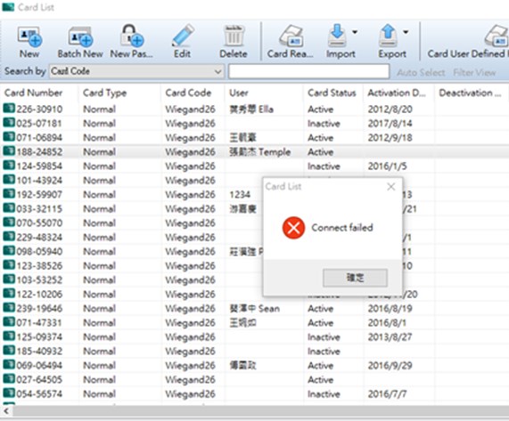Close the Card List error dialog
This screenshot has width=509, height=421.
pyautogui.click(x=391, y=187)
